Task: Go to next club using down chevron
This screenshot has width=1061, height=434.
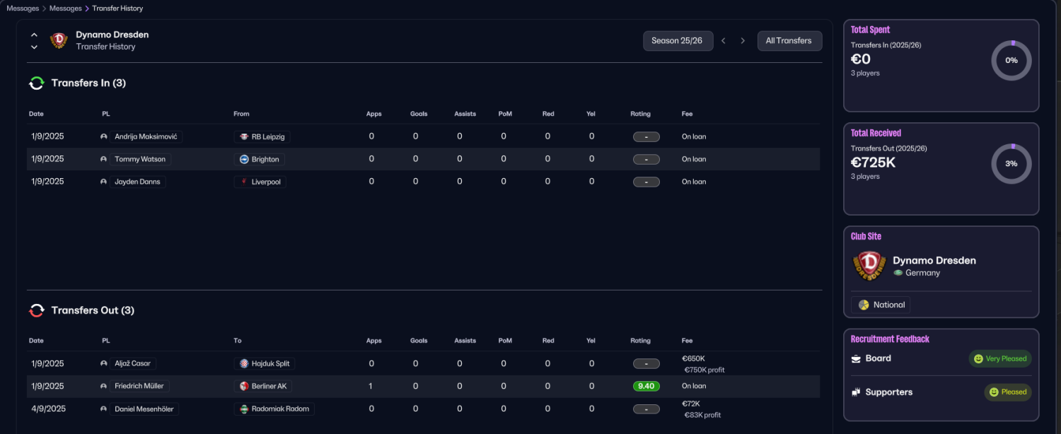Action: click(x=34, y=47)
